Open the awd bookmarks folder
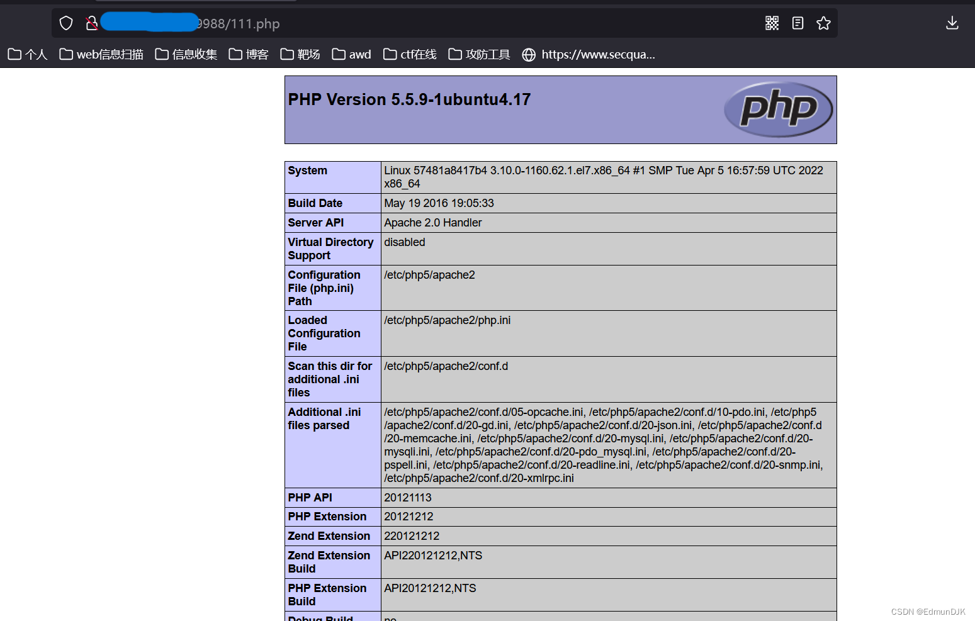 352,55
